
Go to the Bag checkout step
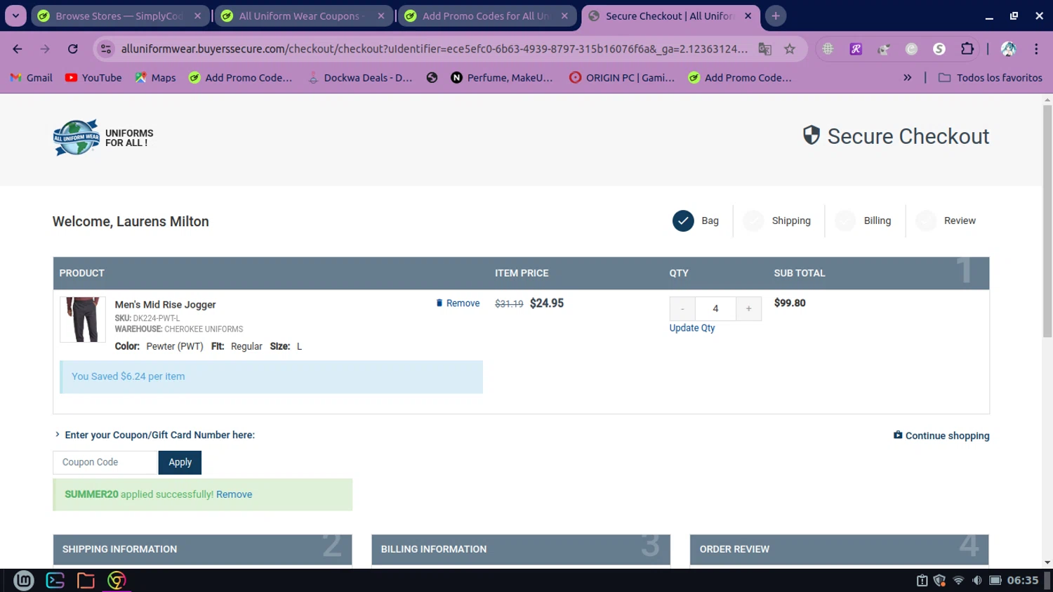696,221
